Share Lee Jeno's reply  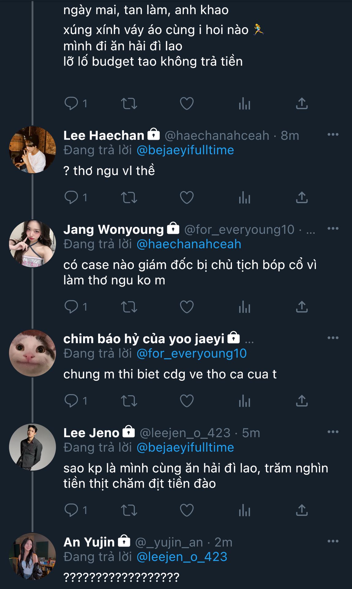(302, 510)
